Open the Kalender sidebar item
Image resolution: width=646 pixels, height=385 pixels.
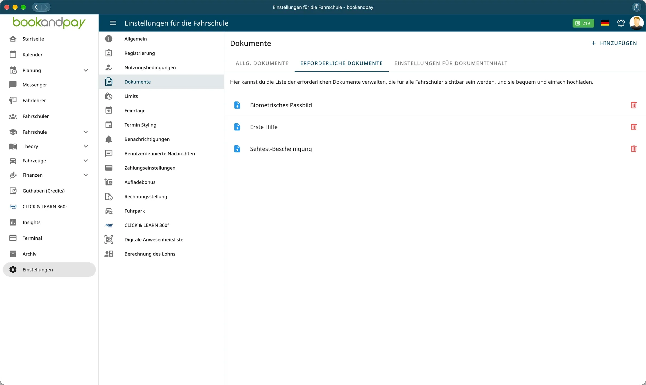tap(49, 55)
